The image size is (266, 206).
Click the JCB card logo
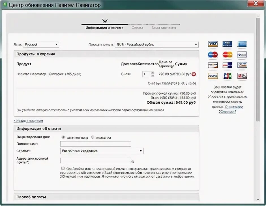pos(227,76)
